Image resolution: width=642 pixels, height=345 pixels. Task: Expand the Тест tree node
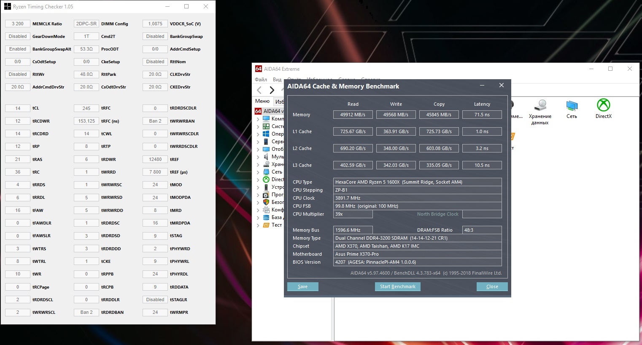click(x=258, y=225)
